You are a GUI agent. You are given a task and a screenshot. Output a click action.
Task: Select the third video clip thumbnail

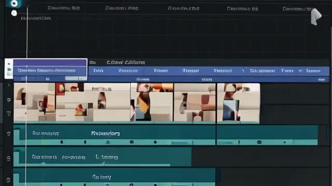152,102
